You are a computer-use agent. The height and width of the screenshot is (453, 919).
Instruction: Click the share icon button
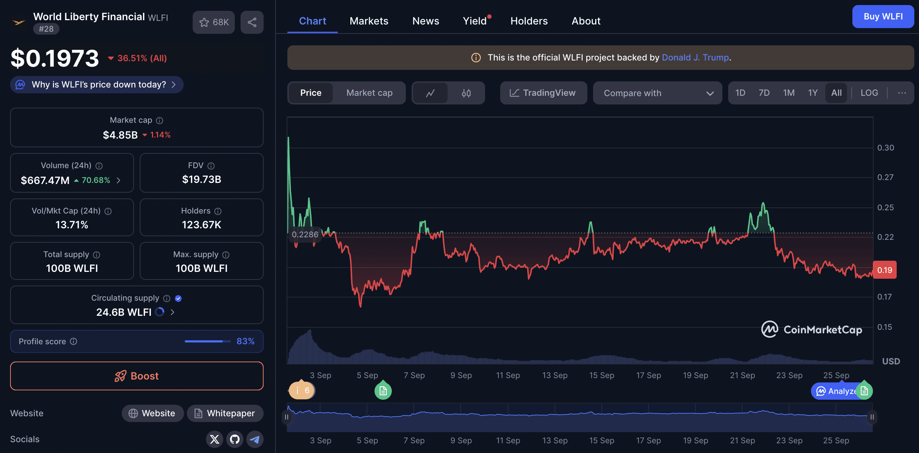coord(252,22)
